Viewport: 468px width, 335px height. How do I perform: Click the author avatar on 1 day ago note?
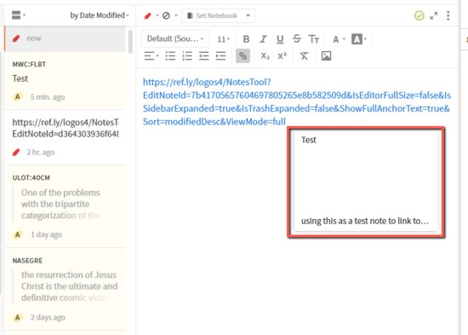click(x=18, y=234)
